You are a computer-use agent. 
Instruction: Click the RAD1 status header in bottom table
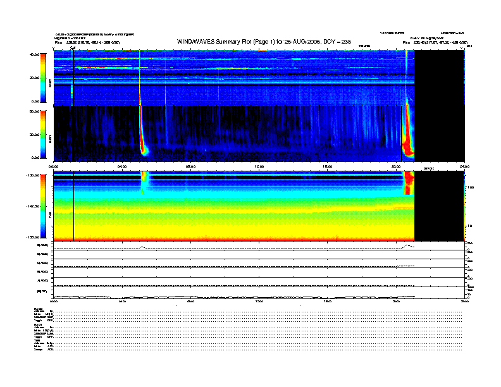(x=39, y=324)
